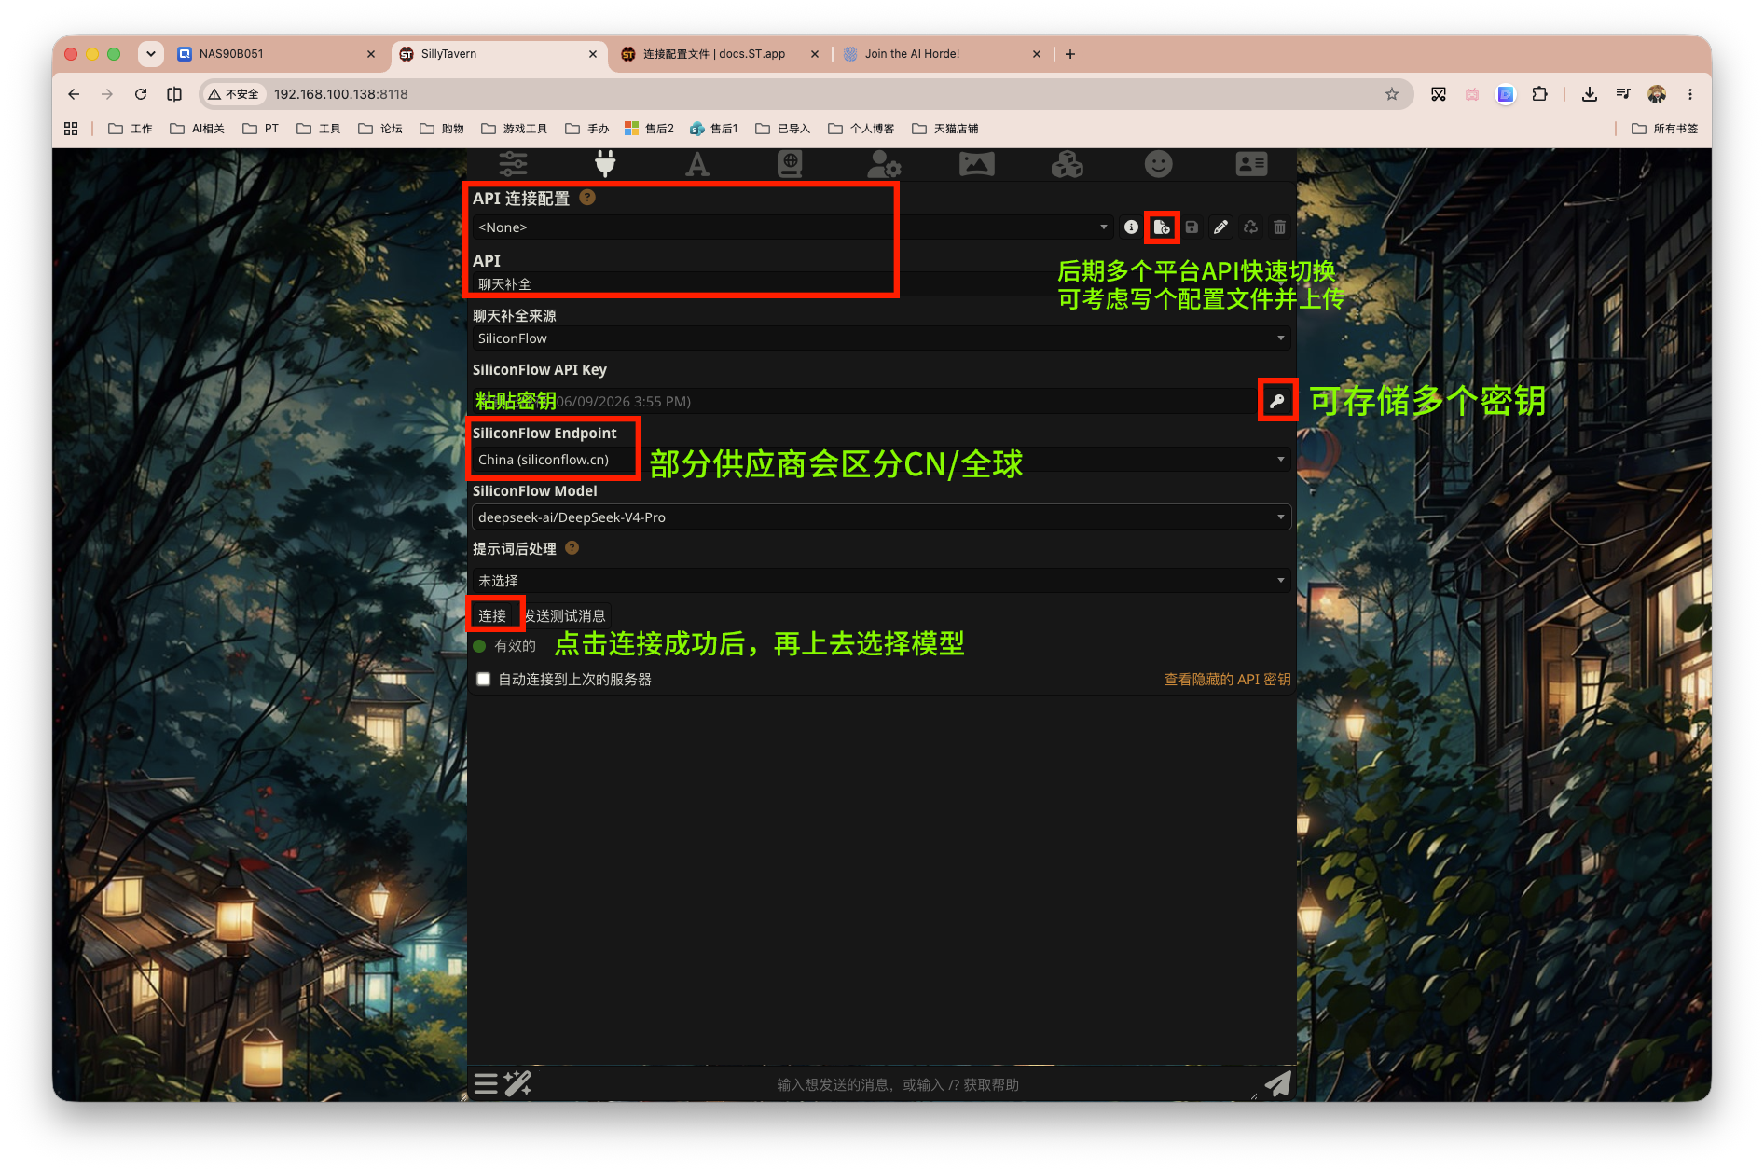The height and width of the screenshot is (1171, 1764).
Task: Expand the browser tab search chevron
Action: coord(150,54)
